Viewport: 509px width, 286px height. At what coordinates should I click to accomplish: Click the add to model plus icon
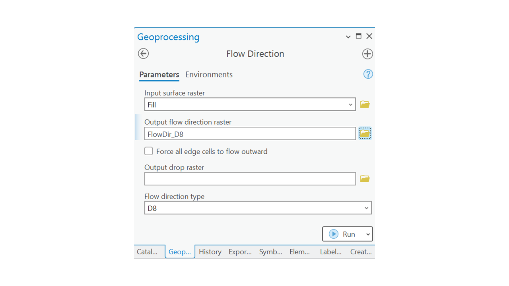tap(367, 54)
